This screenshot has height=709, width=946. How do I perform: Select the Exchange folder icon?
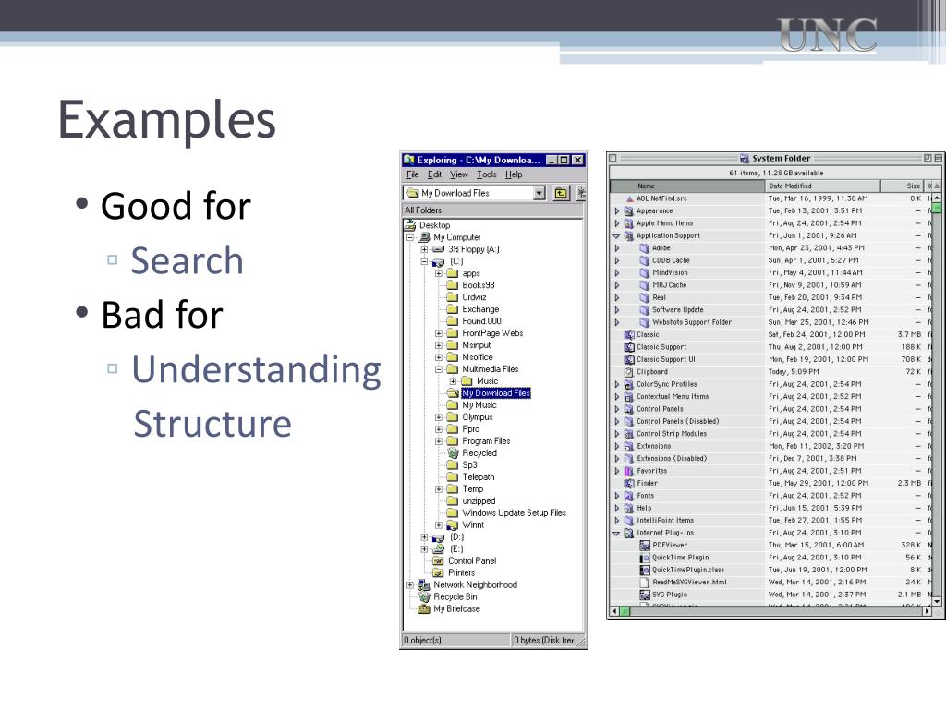[453, 309]
